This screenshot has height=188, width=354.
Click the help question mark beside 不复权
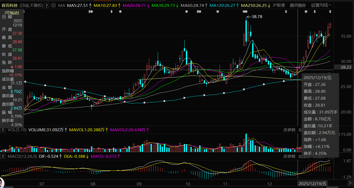[47, 5]
